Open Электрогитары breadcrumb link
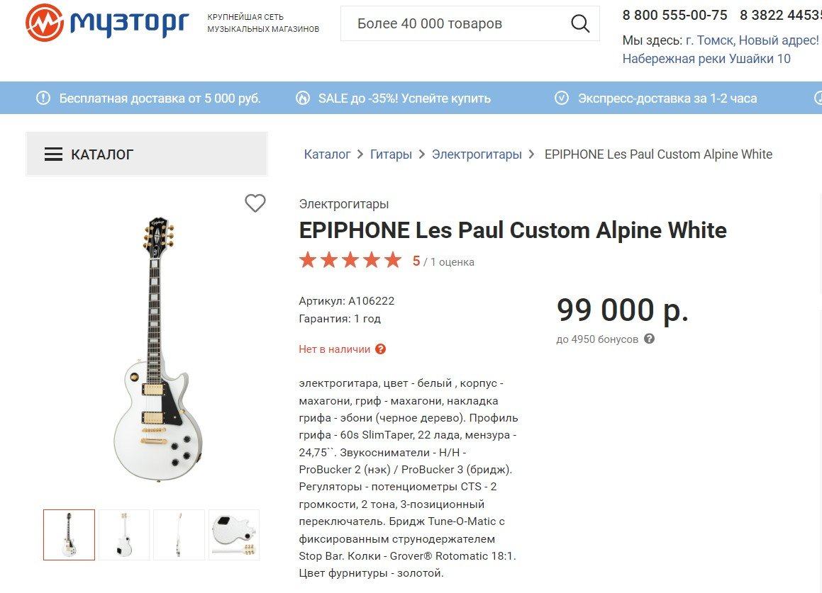Viewport: 822px width, 593px height. tap(477, 154)
